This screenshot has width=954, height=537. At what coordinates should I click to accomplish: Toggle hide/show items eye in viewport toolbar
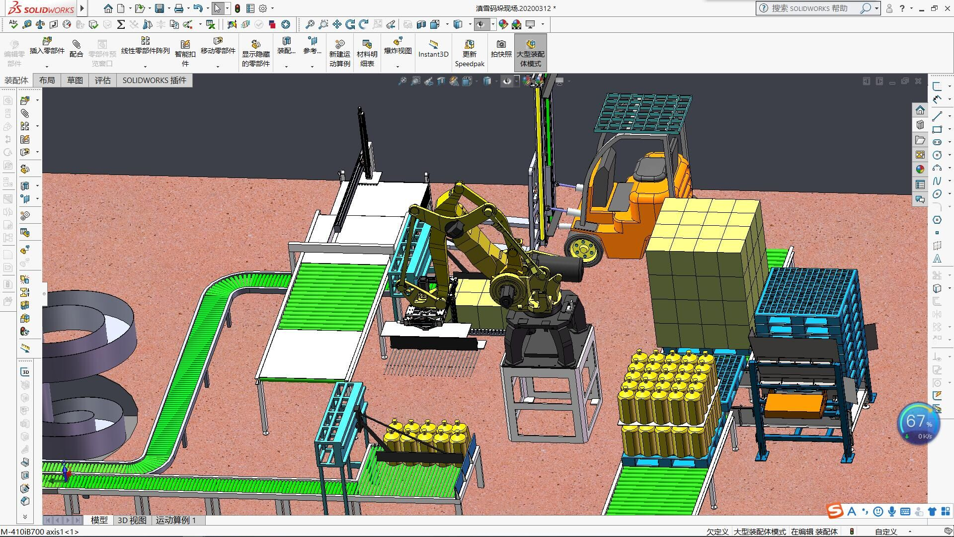pos(506,81)
